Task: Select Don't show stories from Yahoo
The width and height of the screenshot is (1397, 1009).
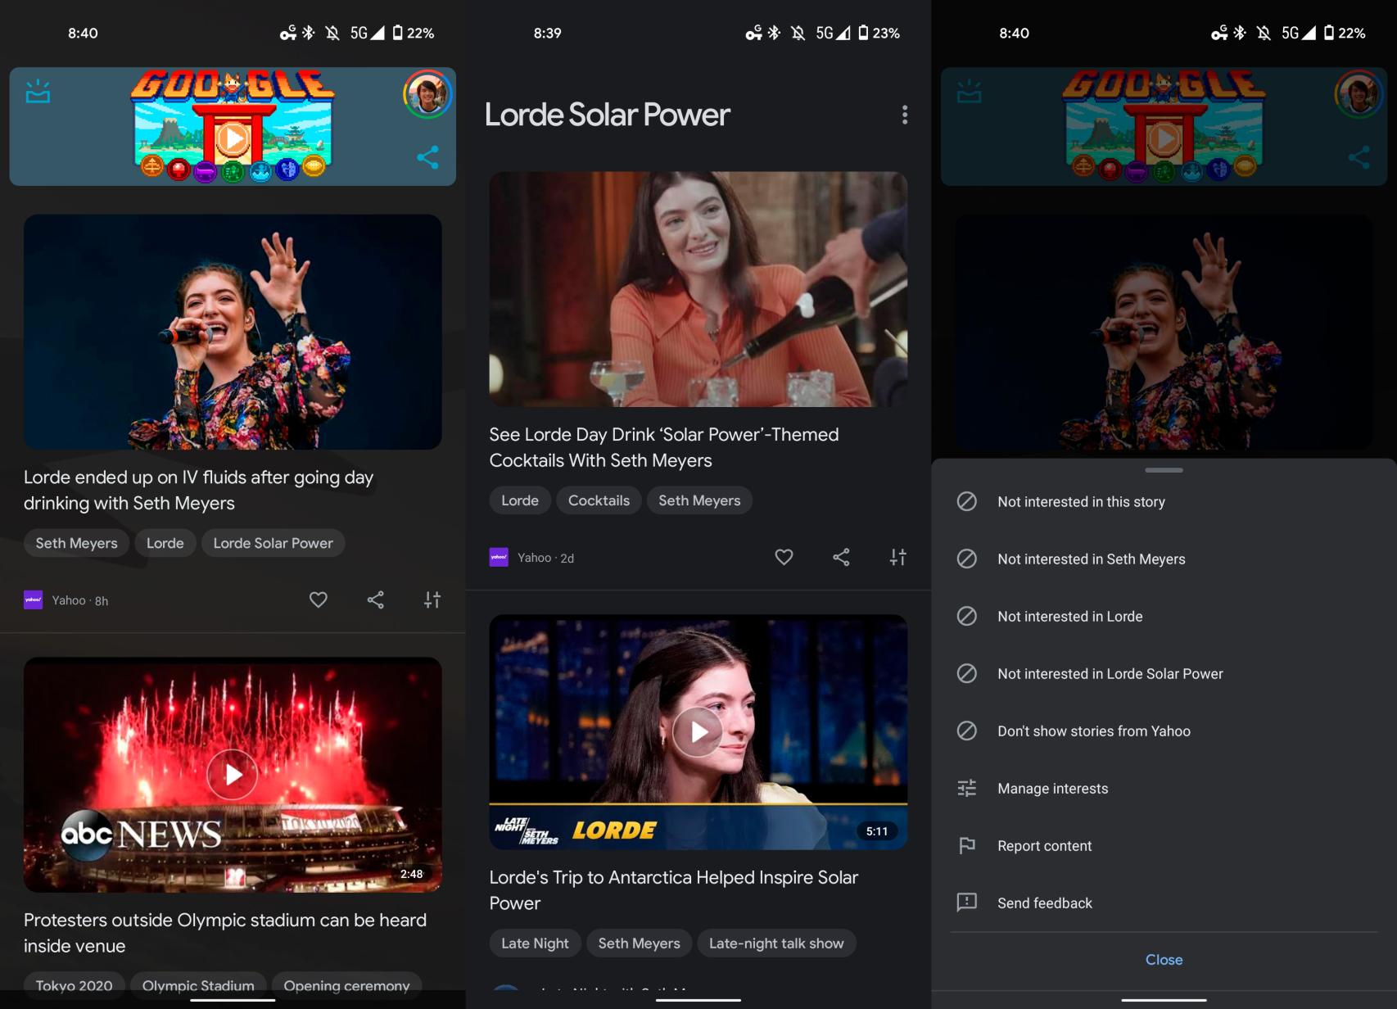Action: tap(1093, 731)
